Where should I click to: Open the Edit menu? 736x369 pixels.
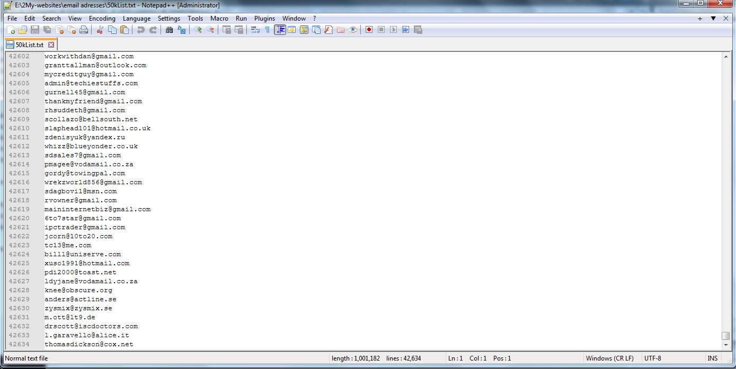tap(30, 19)
